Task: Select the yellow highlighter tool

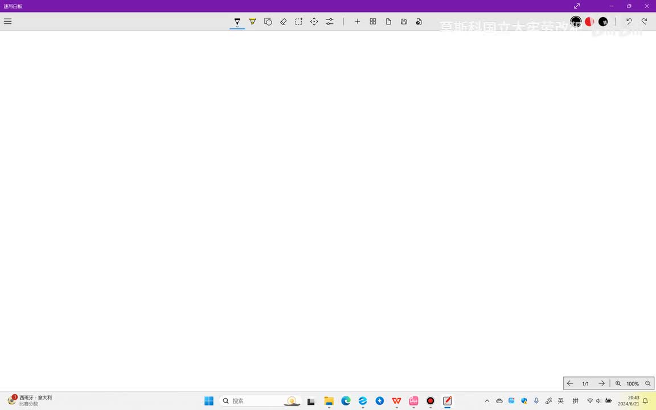Action: [x=253, y=21]
